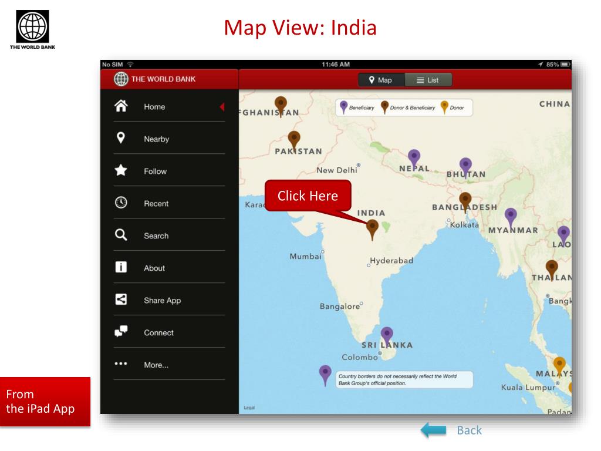Select the India map pin
Image resolution: width=601 pixels, height=451 pixels.
372,229
